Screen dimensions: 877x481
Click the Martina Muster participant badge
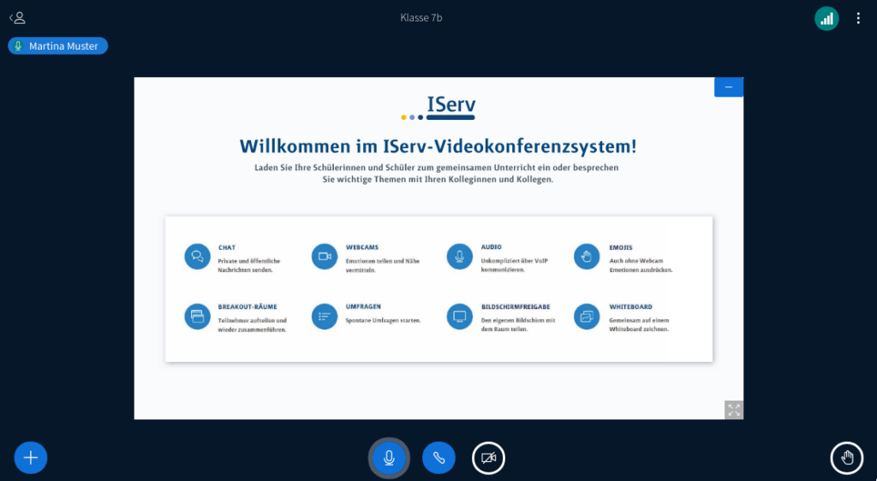57,46
